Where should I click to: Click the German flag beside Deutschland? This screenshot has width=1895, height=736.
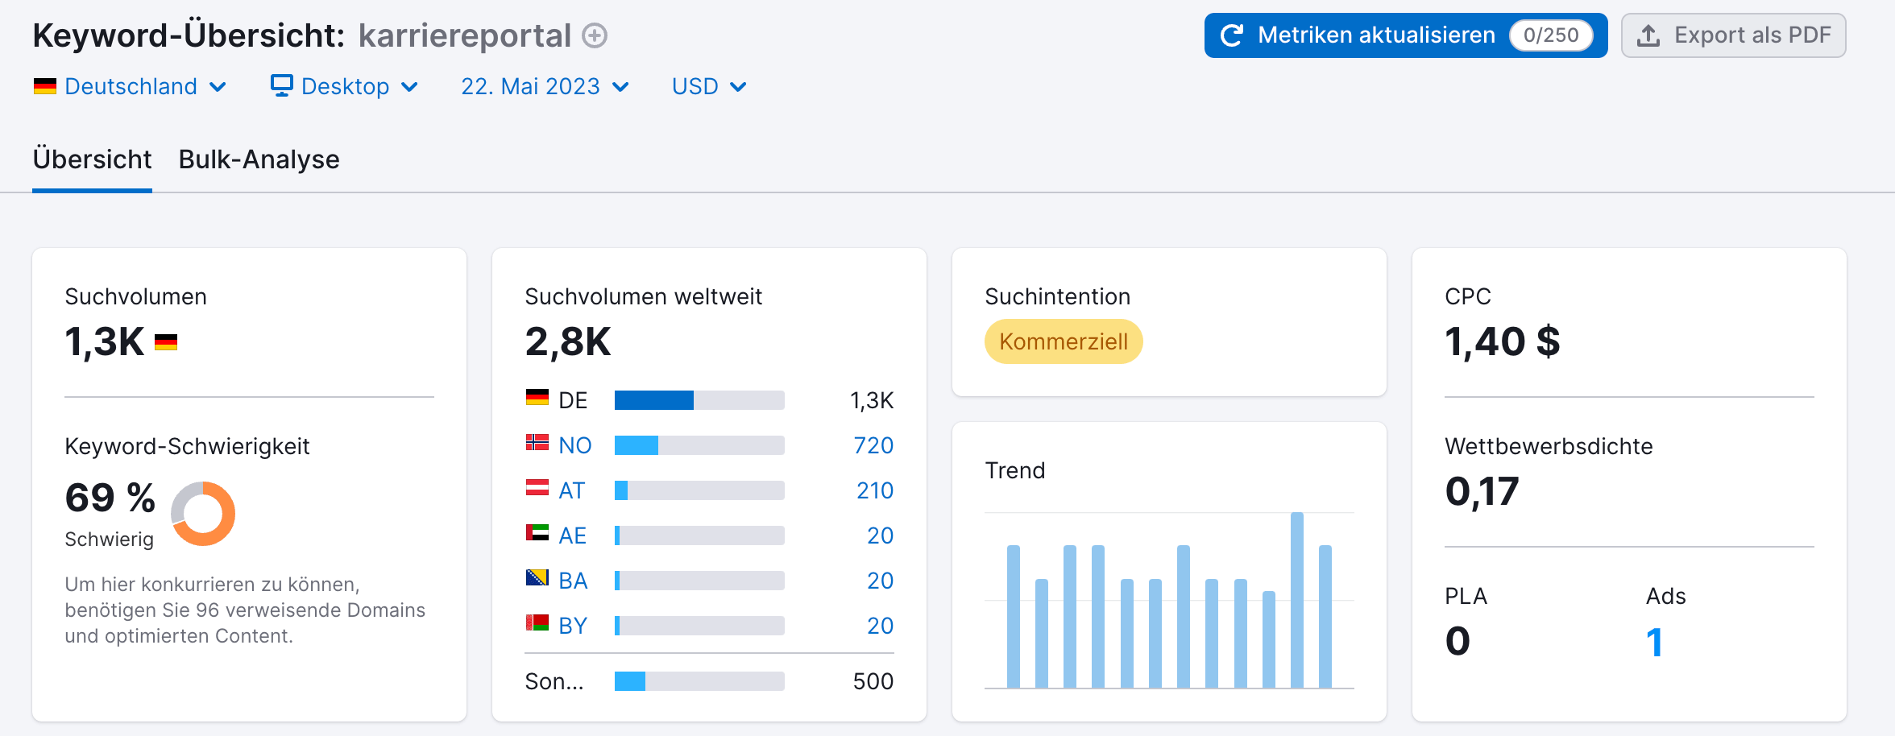[45, 86]
